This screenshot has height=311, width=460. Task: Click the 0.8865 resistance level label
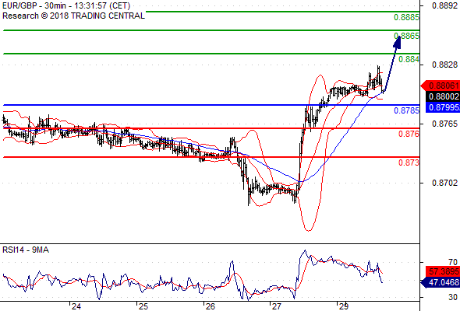tap(406, 36)
